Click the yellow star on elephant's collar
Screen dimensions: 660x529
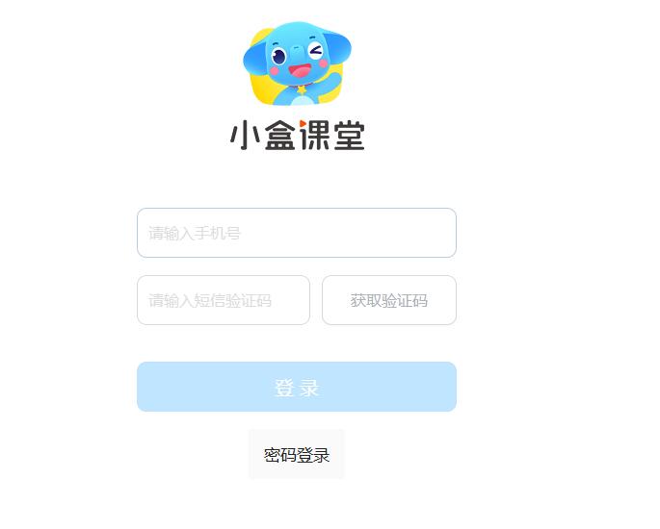click(x=303, y=89)
